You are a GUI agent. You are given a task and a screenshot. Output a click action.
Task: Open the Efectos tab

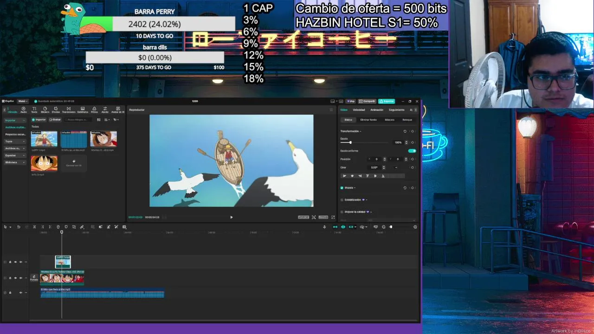(x=56, y=110)
